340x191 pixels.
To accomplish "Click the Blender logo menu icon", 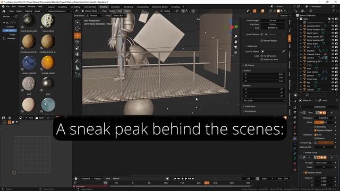I will tap(3, 6).
